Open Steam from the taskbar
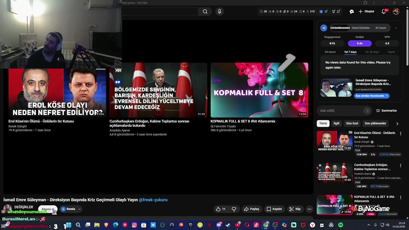The height and width of the screenshot is (230, 409). coord(228,225)
